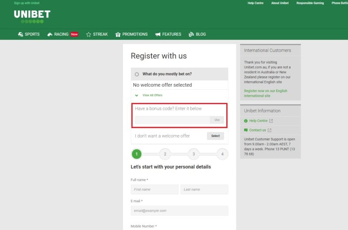Click the Racing horse icon
The height and width of the screenshot is (230, 348).
(50, 34)
